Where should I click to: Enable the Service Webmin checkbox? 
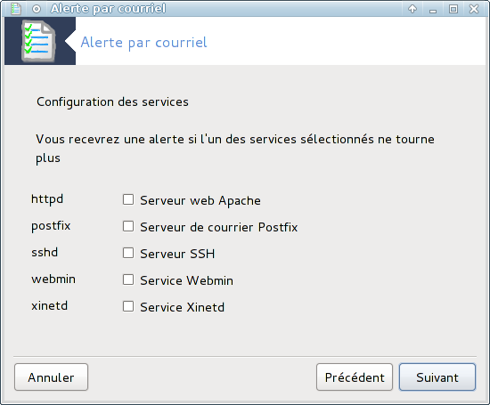[128, 279]
